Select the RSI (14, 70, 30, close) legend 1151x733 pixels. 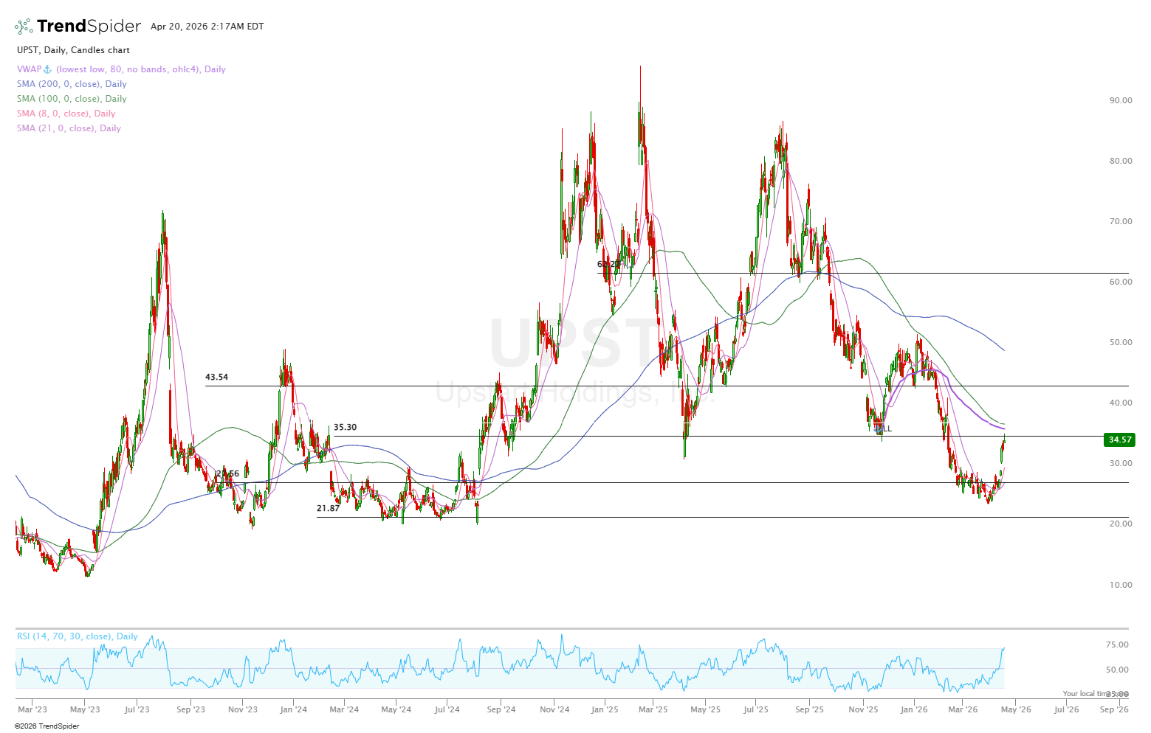(78, 636)
